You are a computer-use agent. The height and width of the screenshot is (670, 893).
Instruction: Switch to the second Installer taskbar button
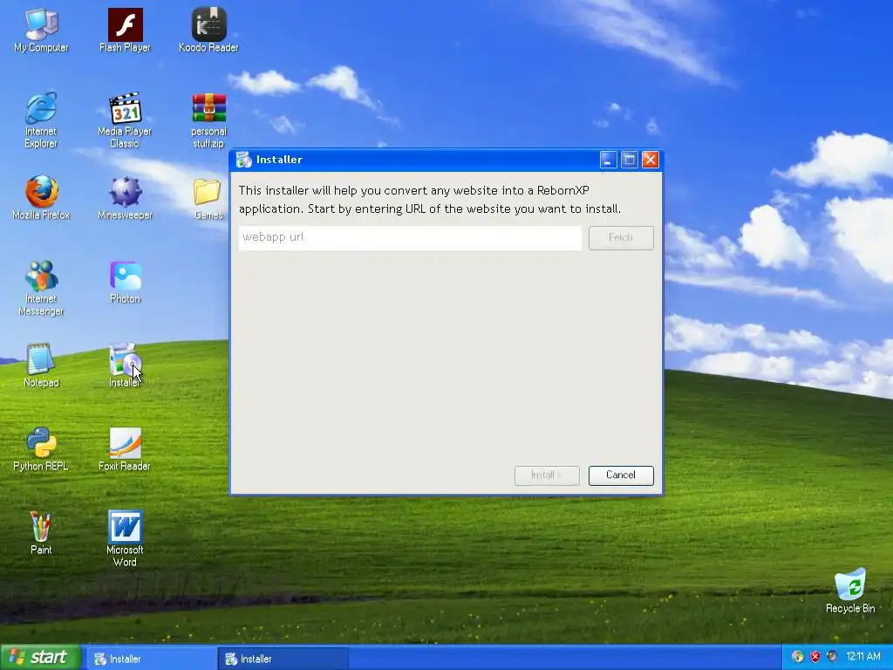(x=283, y=659)
